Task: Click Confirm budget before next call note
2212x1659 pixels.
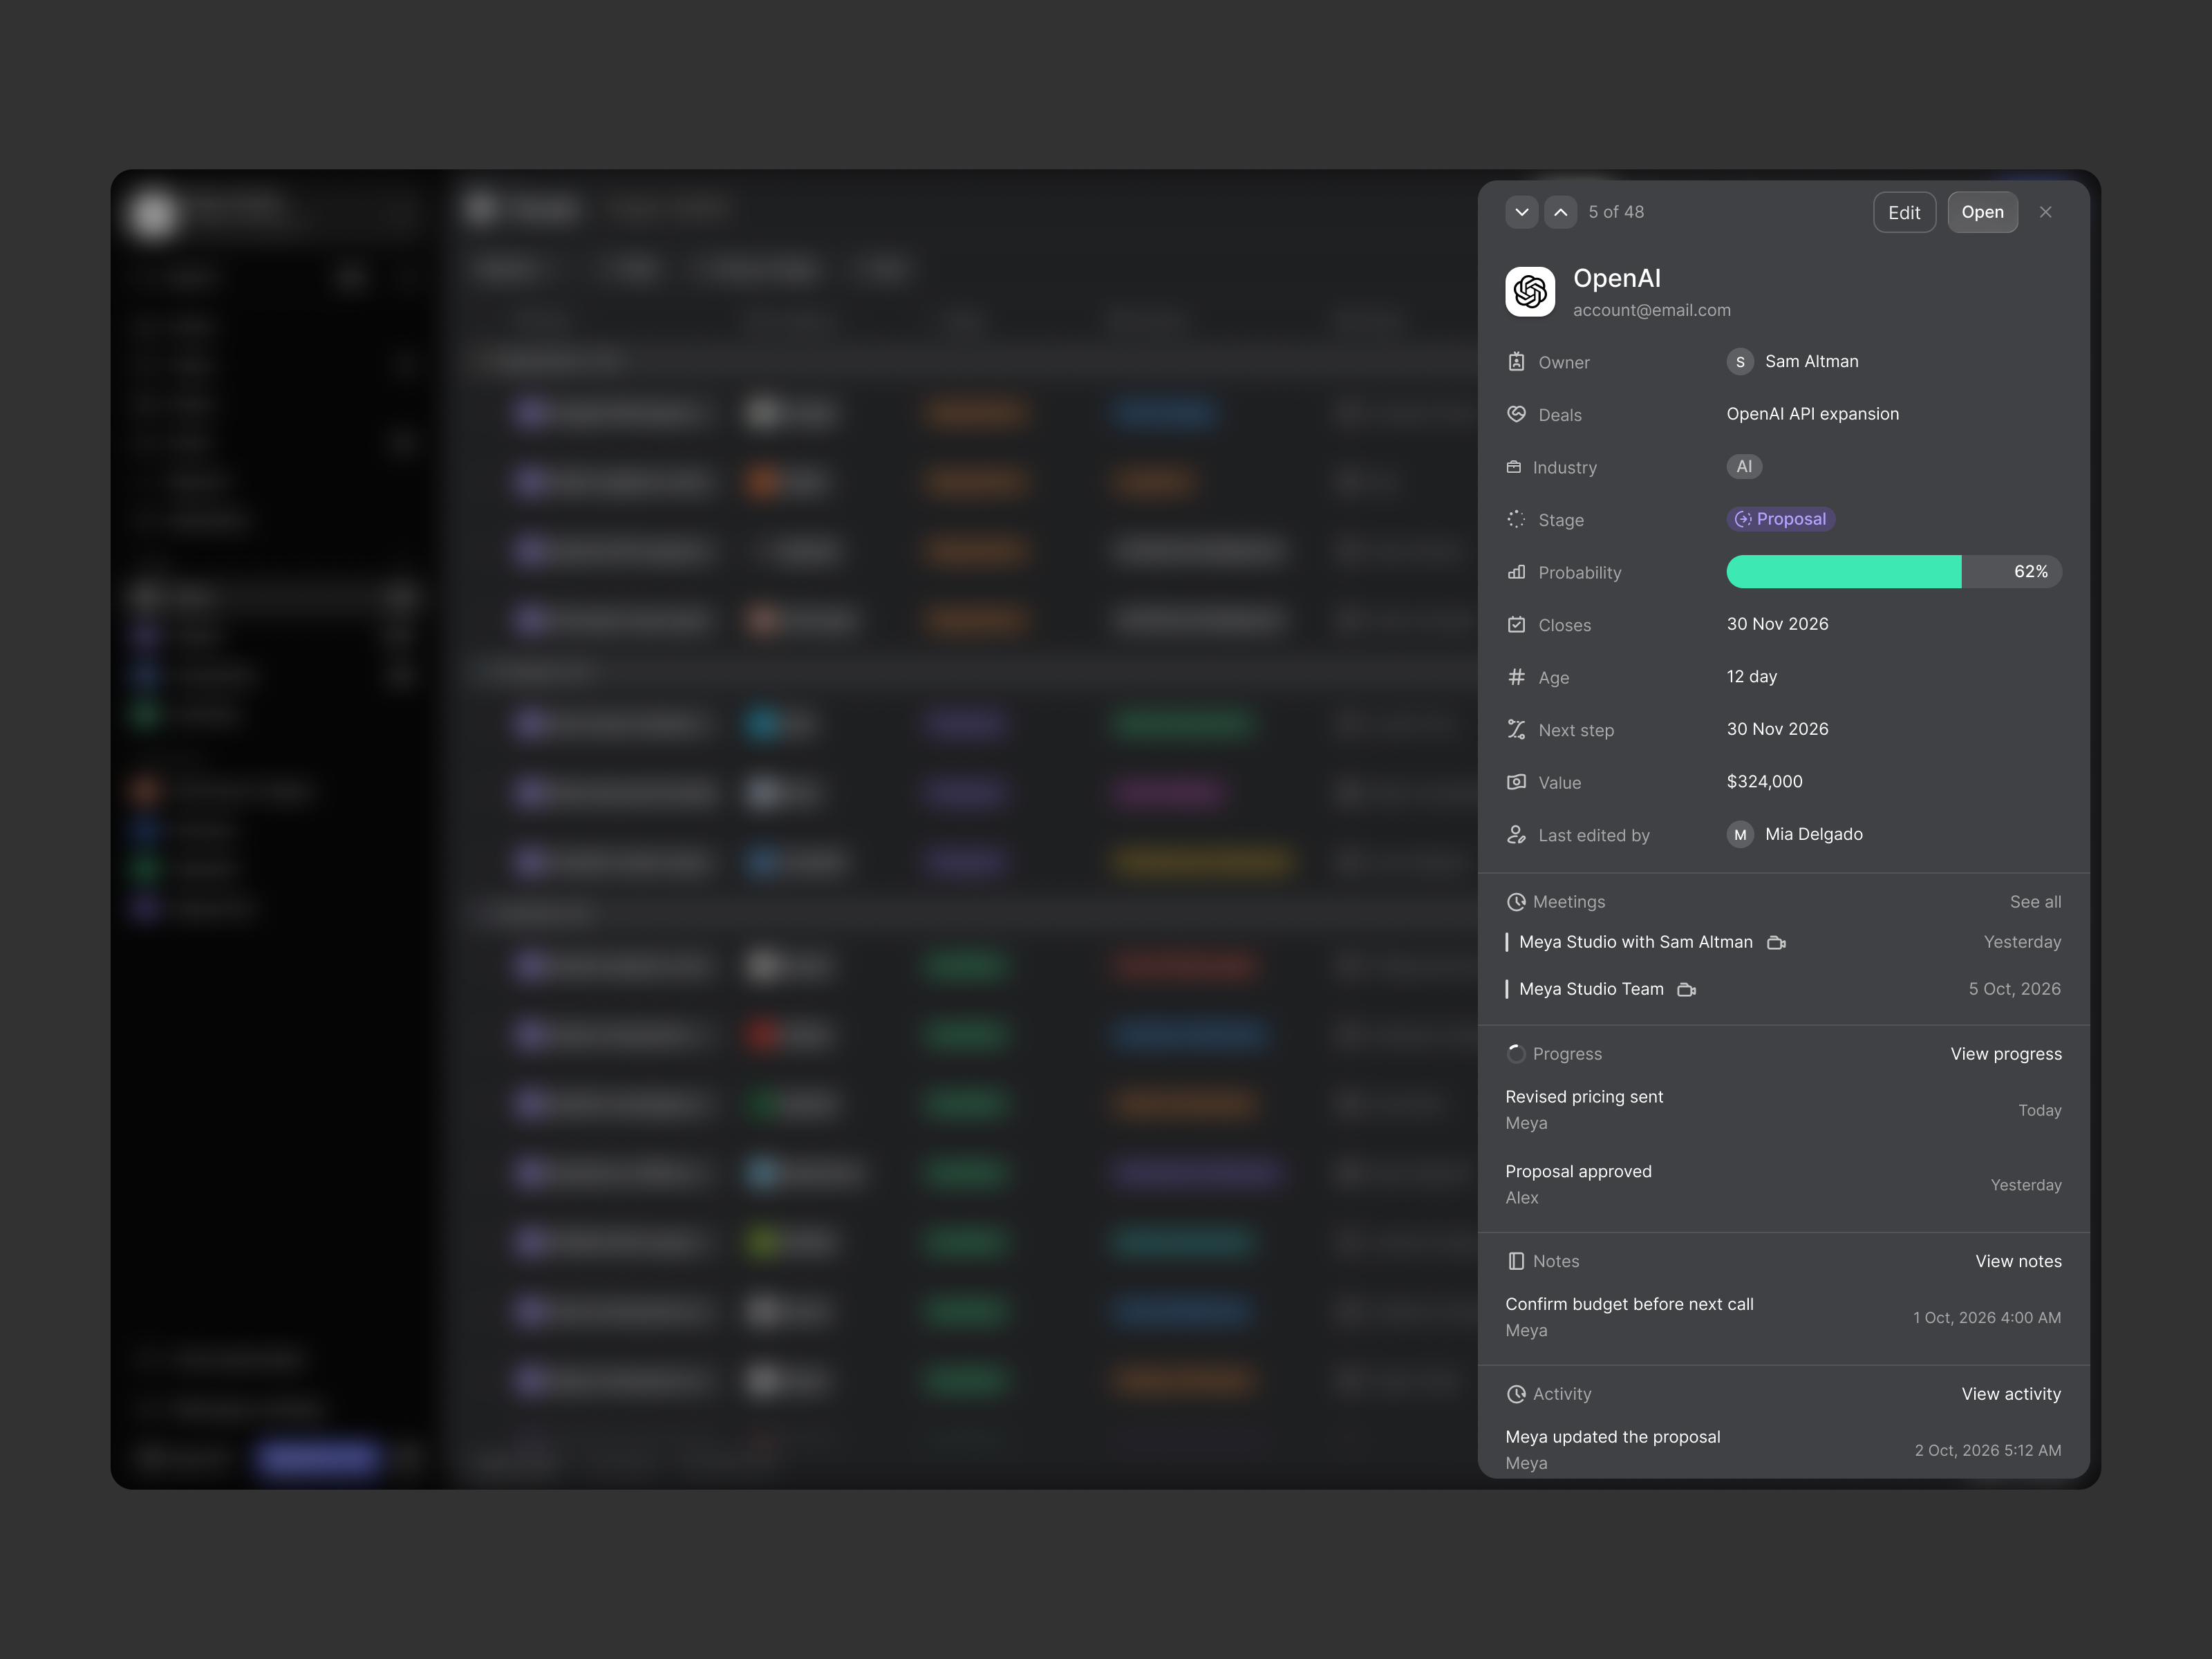Action: 1783,1317
